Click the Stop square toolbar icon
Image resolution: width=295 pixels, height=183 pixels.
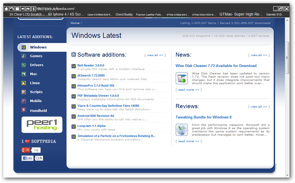pyautogui.click(x=17, y=9)
